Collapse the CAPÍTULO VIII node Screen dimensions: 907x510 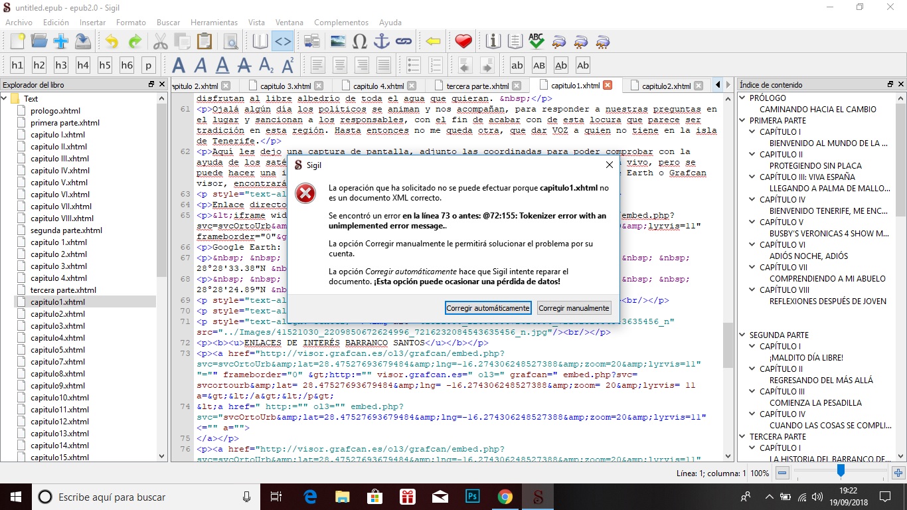pos(753,290)
